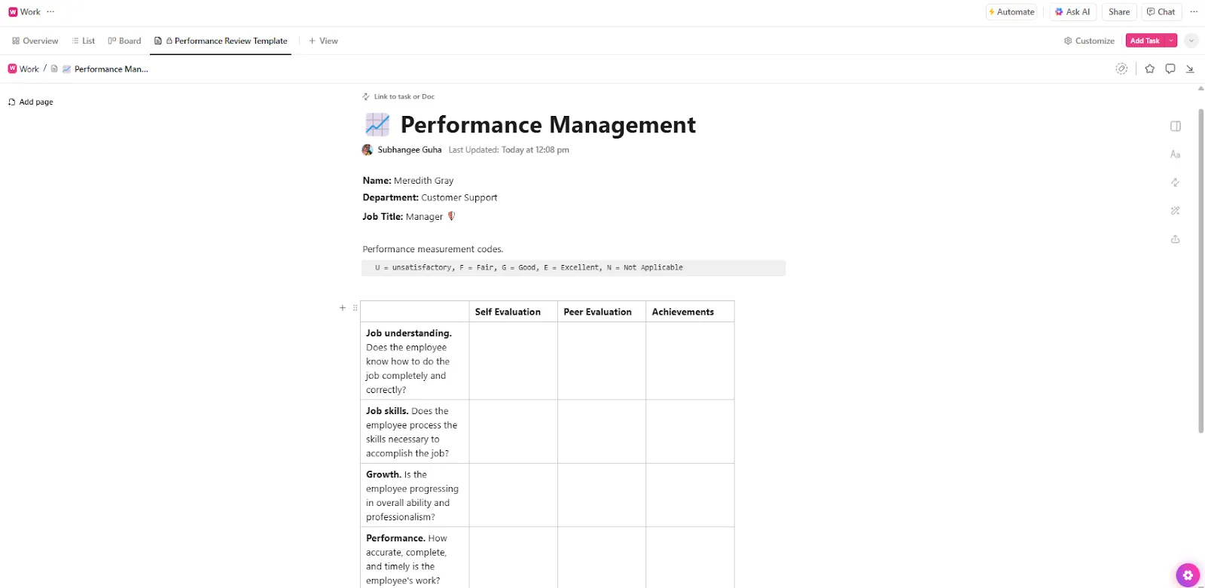Open the font Aa typography settings icon
Image resolution: width=1205 pixels, height=588 pixels.
(1176, 154)
